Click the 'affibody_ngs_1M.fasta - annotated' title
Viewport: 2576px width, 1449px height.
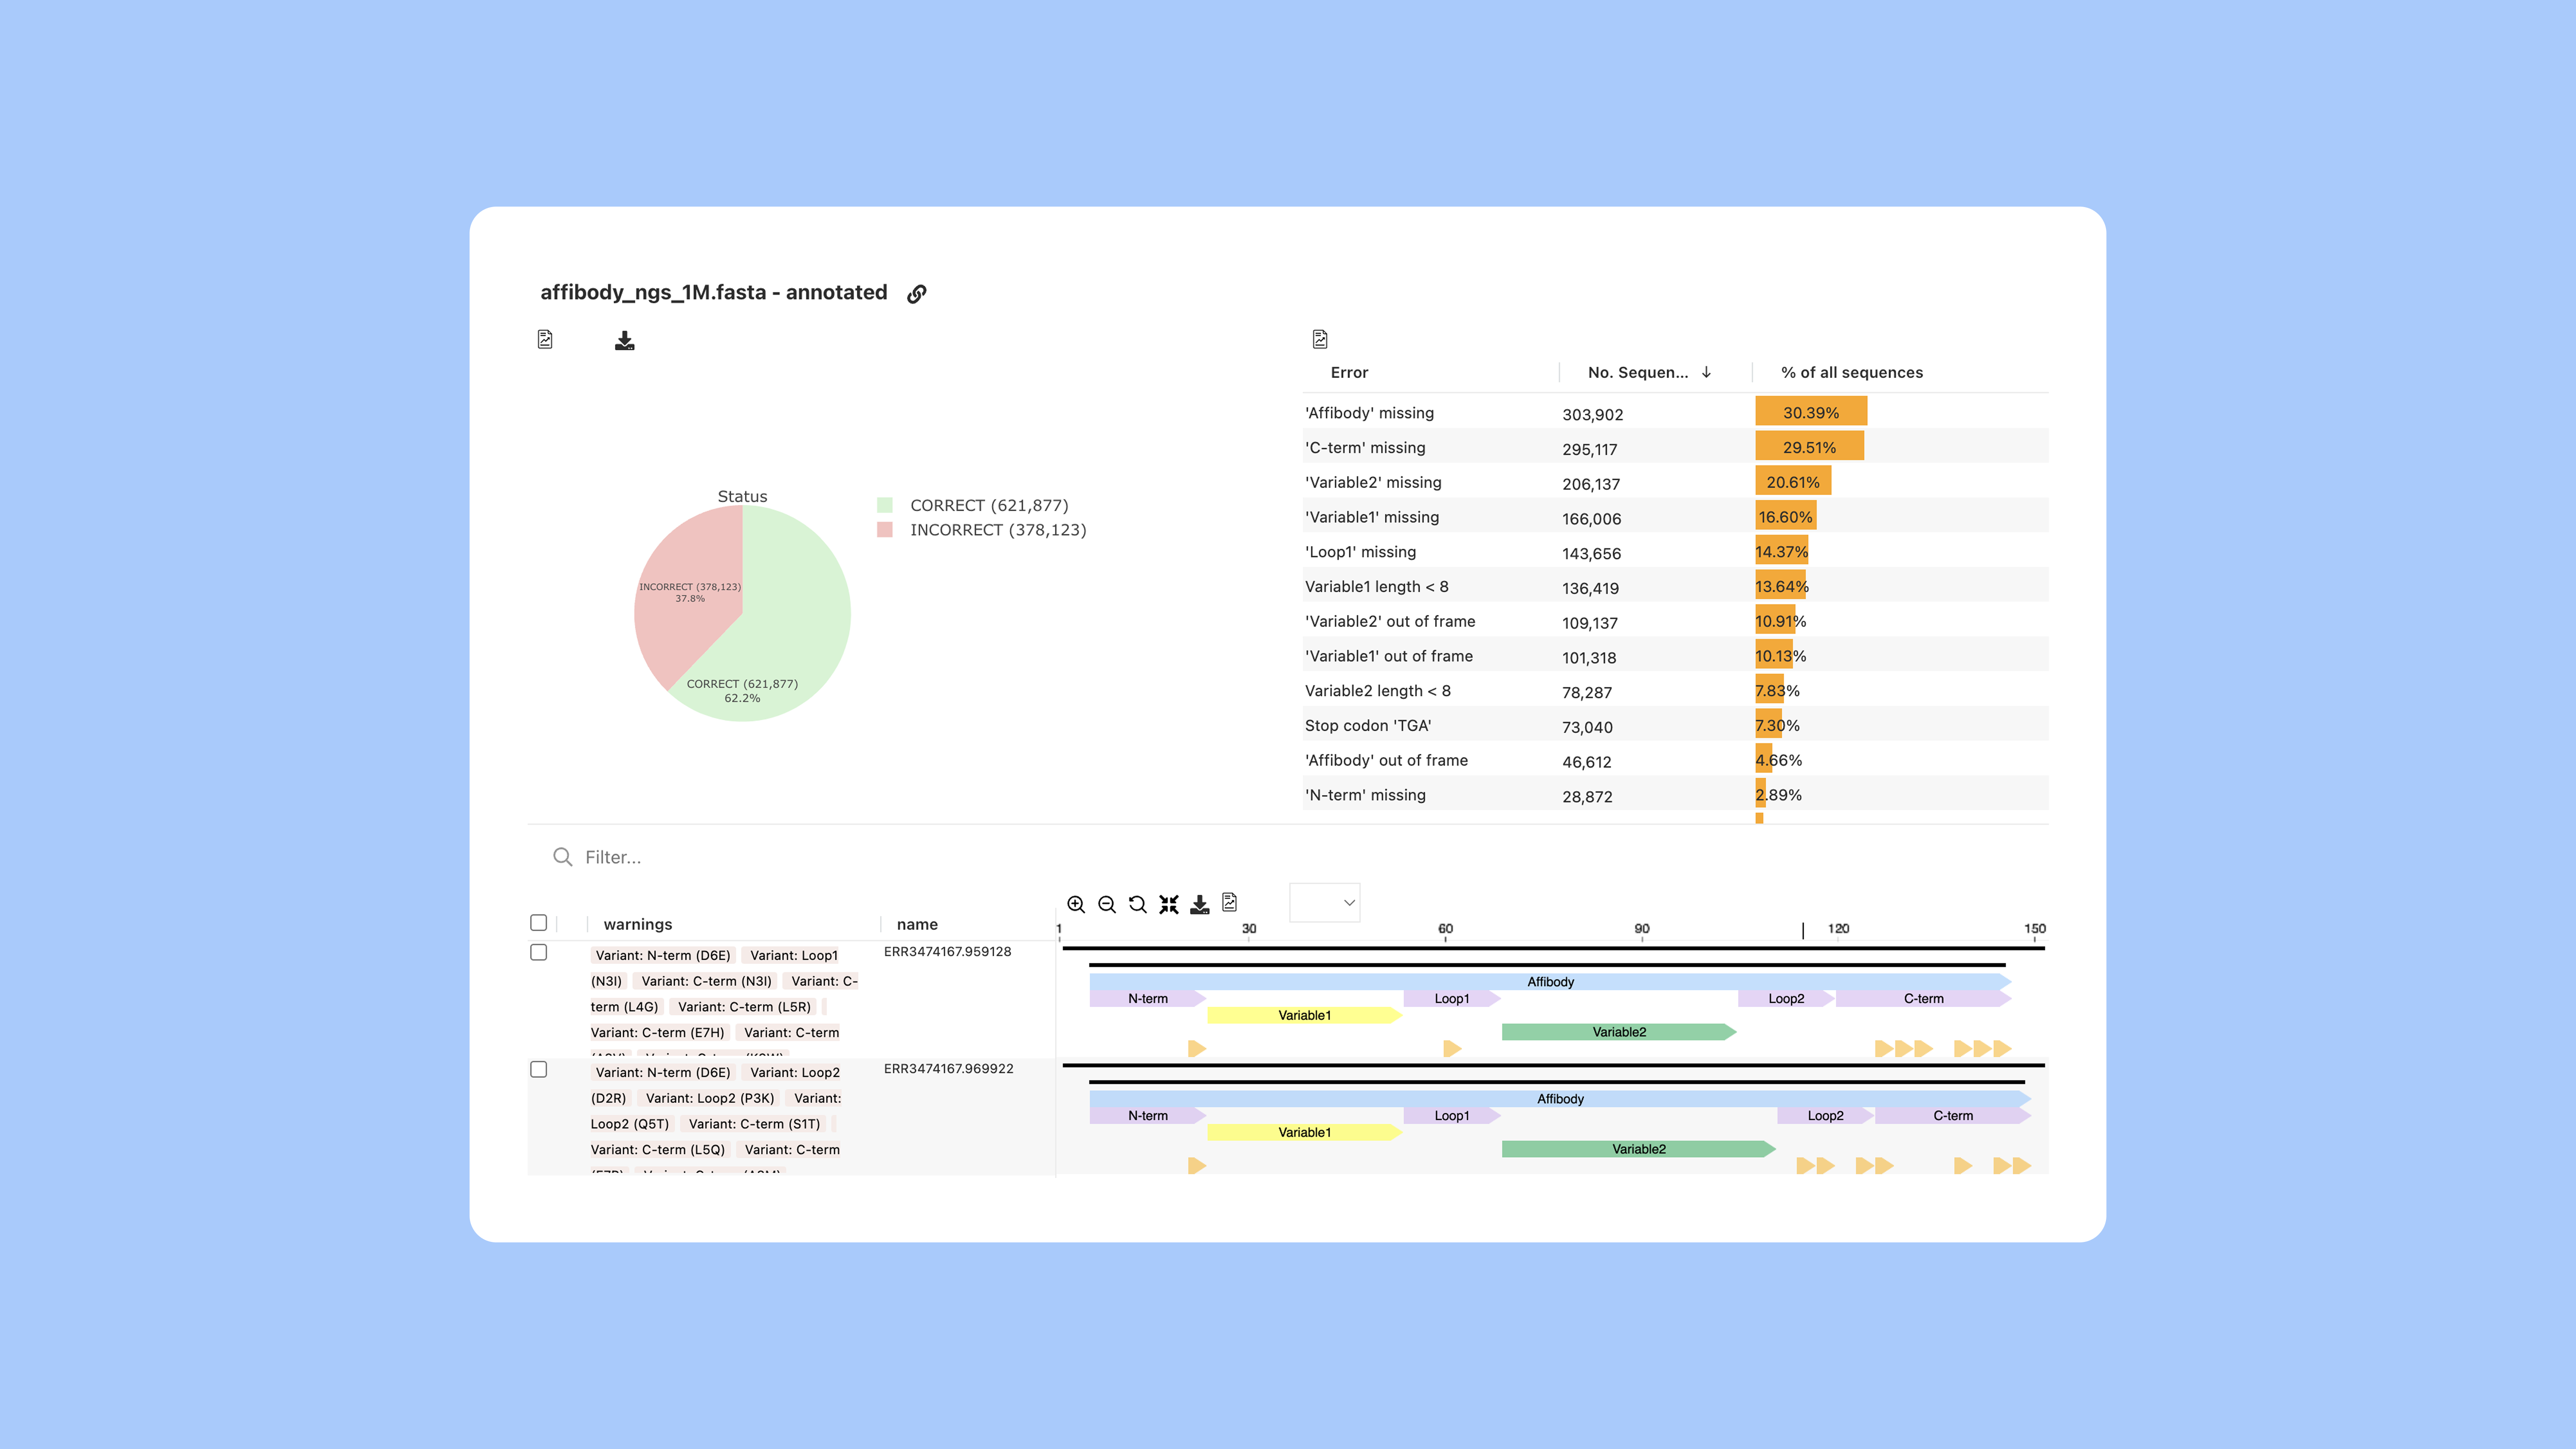point(714,292)
